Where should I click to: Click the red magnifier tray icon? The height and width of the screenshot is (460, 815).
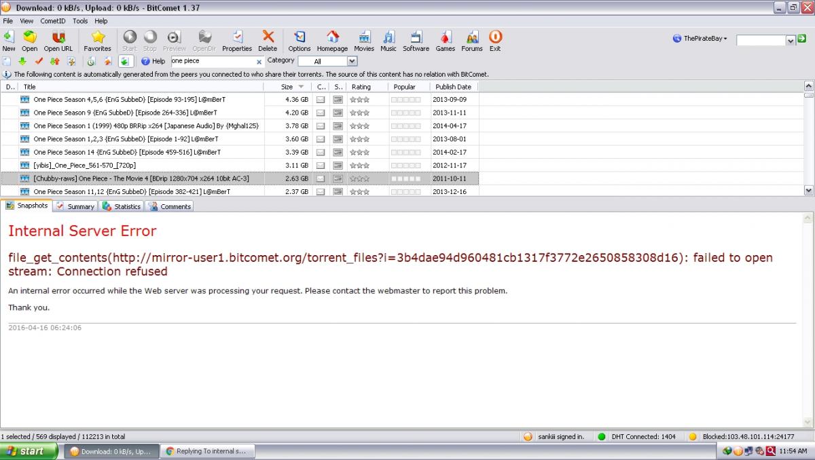tap(771, 451)
